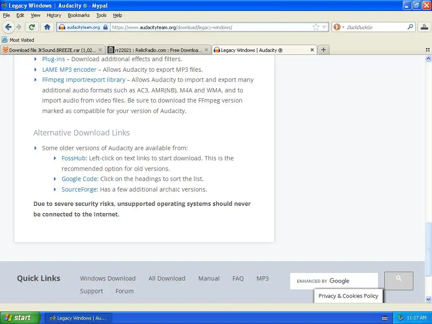Open the Tools menu
Viewport: 432px width, 324px height.
click(x=101, y=15)
